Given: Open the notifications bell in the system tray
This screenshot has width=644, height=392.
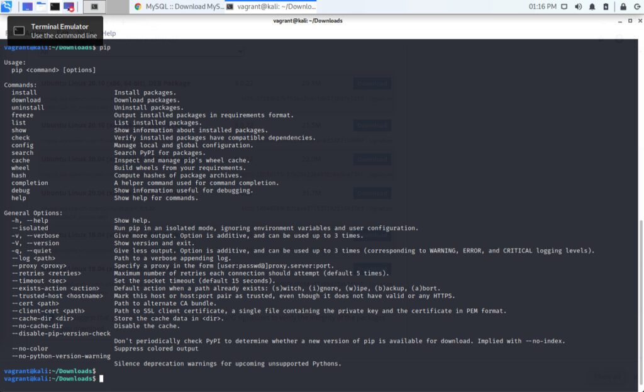Looking at the screenshot, I should pyautogui.click(x=592, y=6).
